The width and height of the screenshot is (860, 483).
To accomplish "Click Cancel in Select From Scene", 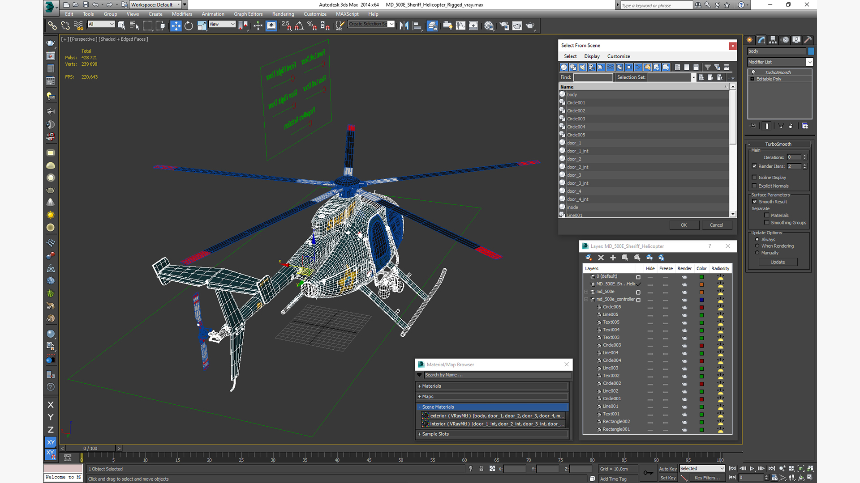I will click(x=716, y=225).
